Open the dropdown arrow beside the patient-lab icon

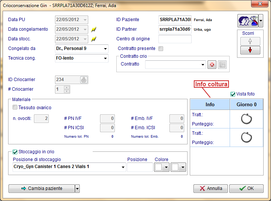click(x=261, y=21)
